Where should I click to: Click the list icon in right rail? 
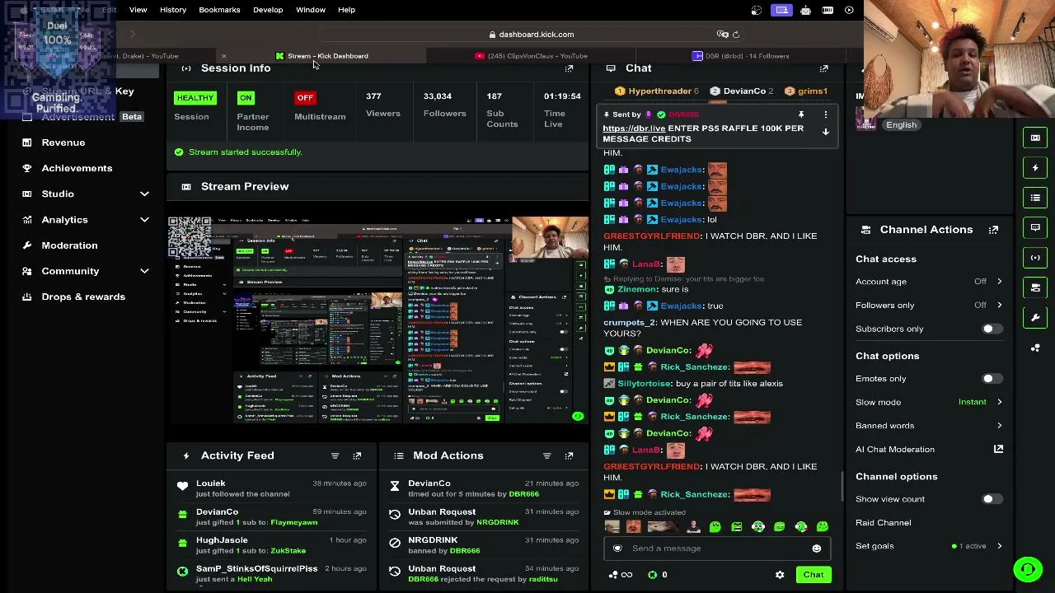pyautogui.click(x=1035, y=198)
